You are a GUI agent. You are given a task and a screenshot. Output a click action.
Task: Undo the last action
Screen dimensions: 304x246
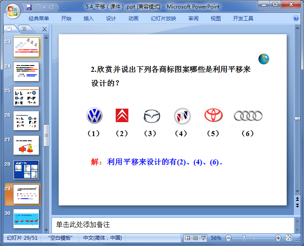[38, 7]
